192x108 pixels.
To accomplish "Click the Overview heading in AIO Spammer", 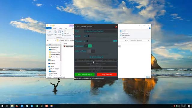I will tap(96, 57).
